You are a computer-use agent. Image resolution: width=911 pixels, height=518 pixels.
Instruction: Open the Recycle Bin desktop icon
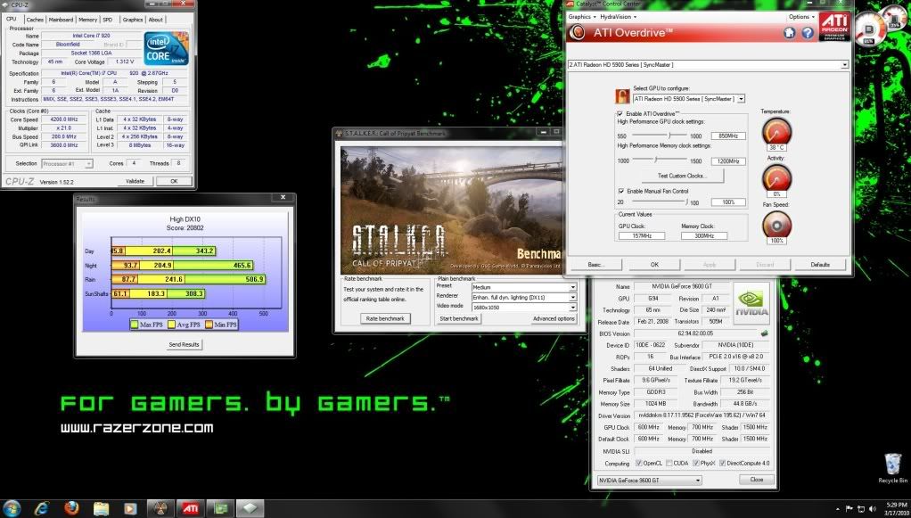pos(892,469)
